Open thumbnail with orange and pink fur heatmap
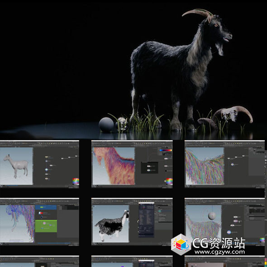The height and width of the screenshot is (267, 267). [x=132, y=164]
